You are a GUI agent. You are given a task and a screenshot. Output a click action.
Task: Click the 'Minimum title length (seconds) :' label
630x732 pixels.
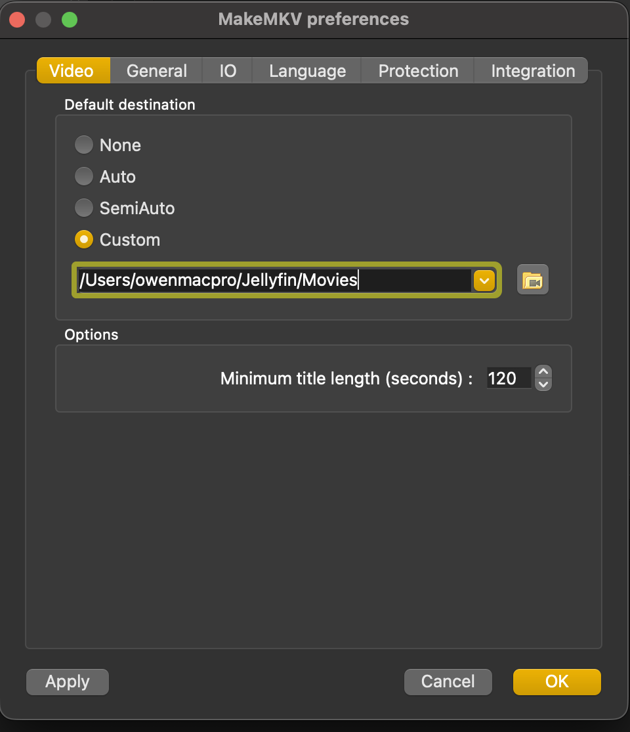[346, 378]
